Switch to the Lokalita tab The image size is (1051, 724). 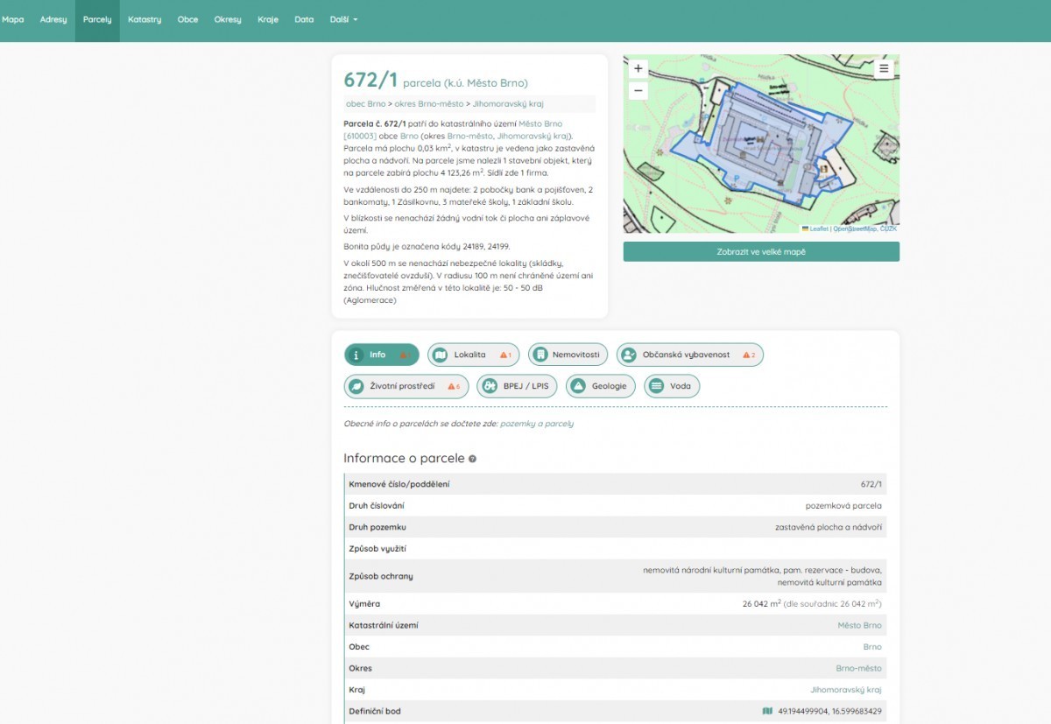[473, 355]
